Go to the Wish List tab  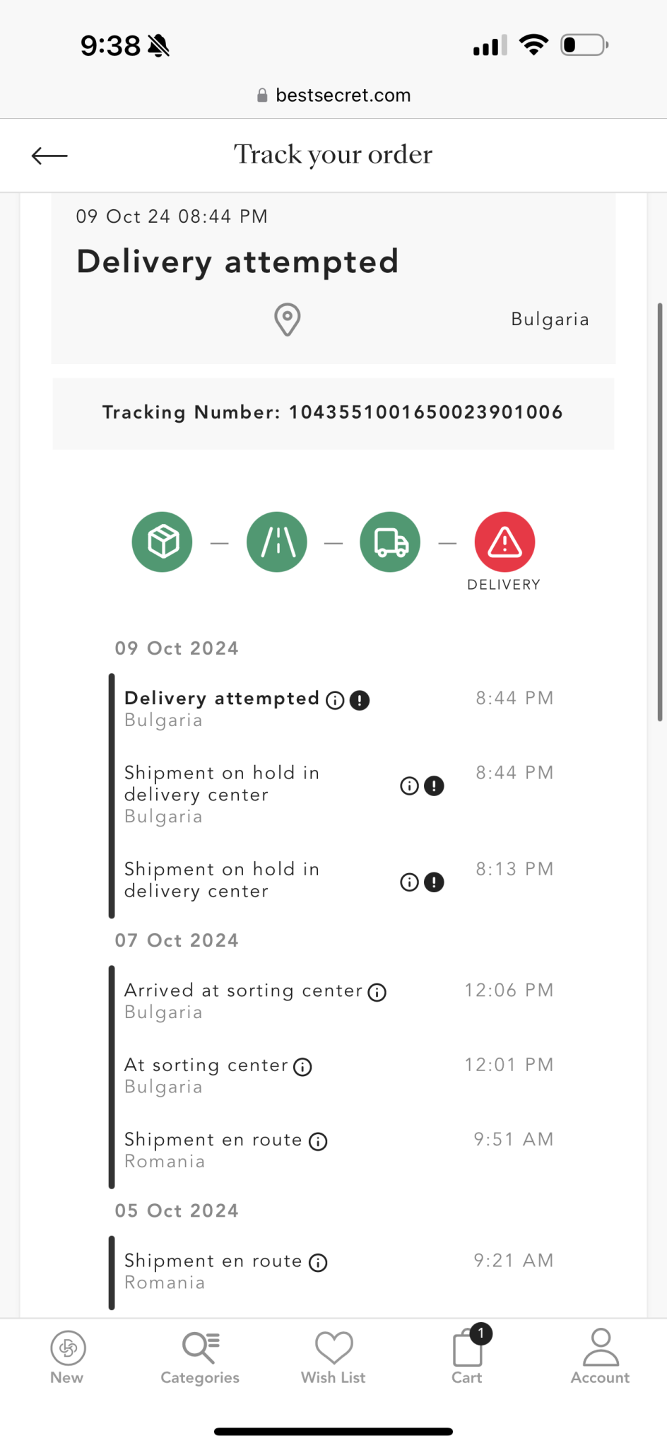coord(333,1357)
